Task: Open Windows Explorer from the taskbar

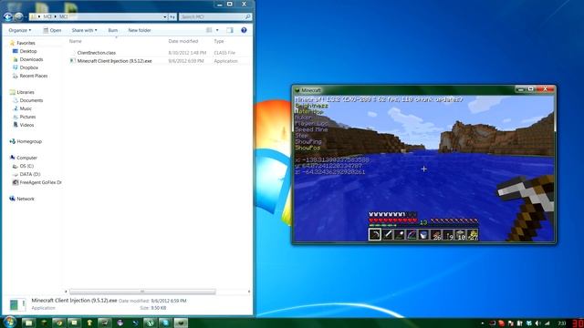Action: pyautogui.click(x=28, y=323)
